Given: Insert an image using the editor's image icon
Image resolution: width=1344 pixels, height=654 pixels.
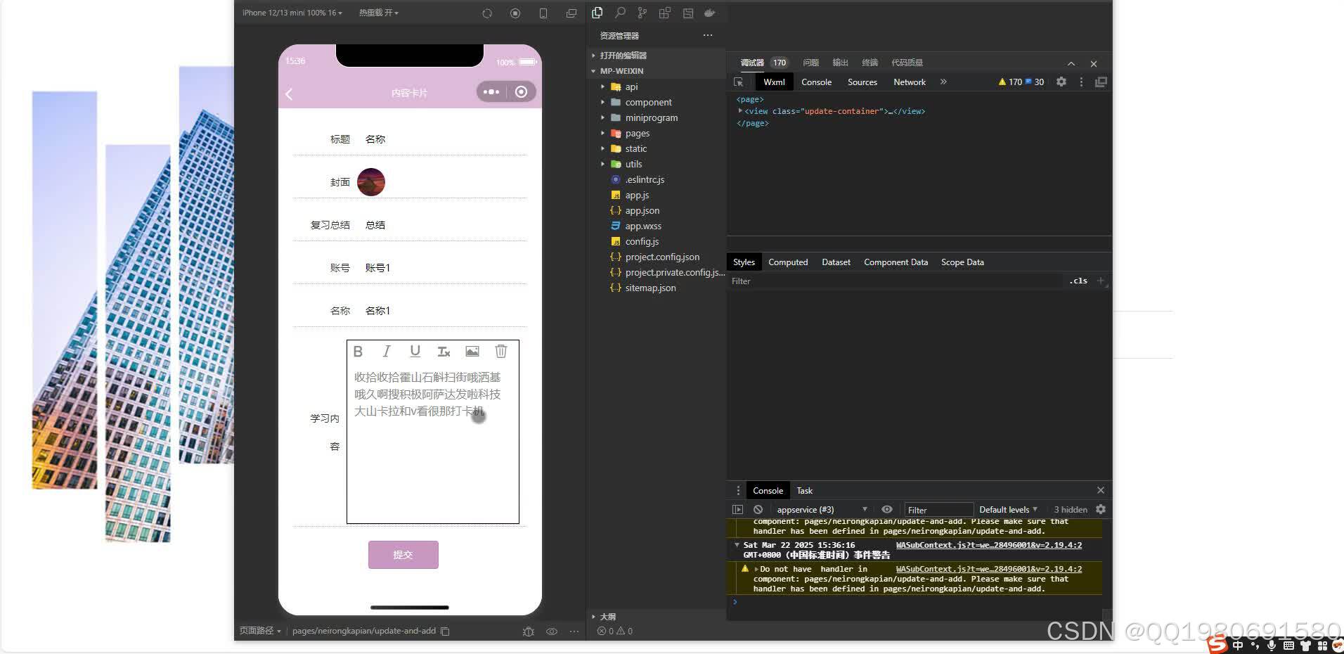Looking at the screenshot, I should pos(472,351).
